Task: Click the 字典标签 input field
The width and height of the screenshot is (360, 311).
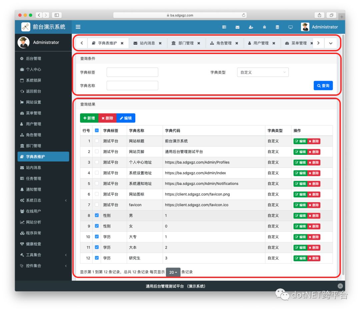Action: [x=132, y=72]
